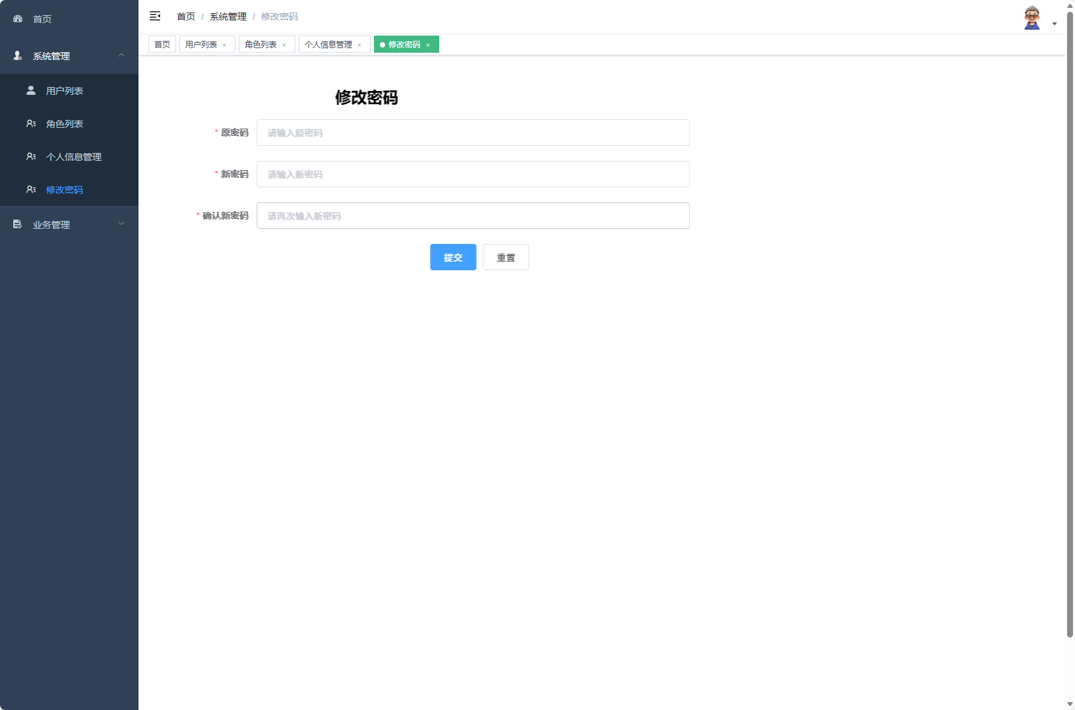Click the dashboard icon next to 首页
The image size is (1075, 710).
(17, 18)
